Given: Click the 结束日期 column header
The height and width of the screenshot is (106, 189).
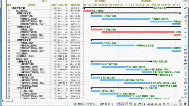Looking at the screenshot, I should point(75,5).
